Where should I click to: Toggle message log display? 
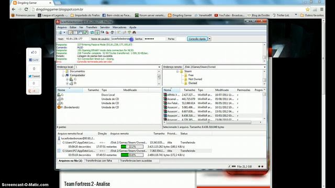click(x=70, y=32)
